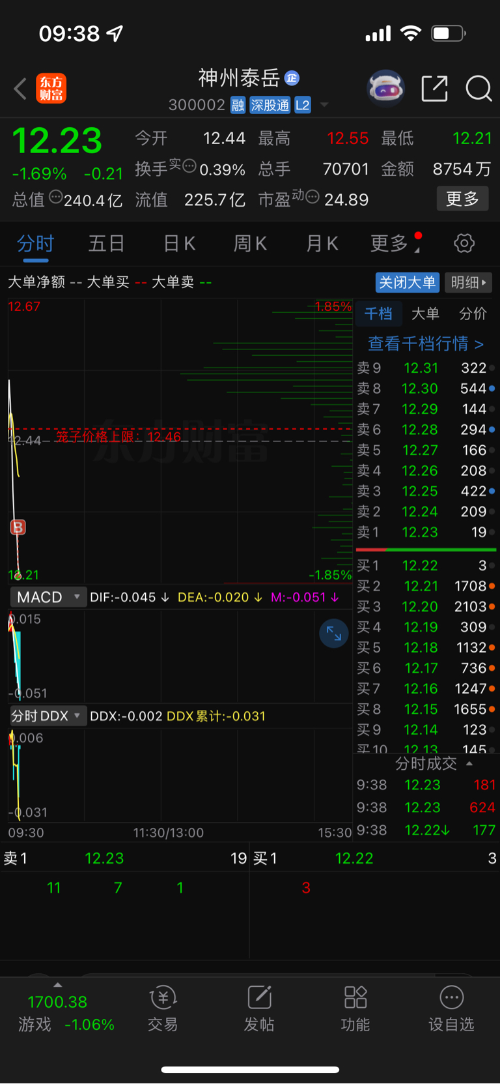500x1084 pixels.
Task: Tap the L2 level badge
Action: [x=303, y=105]
